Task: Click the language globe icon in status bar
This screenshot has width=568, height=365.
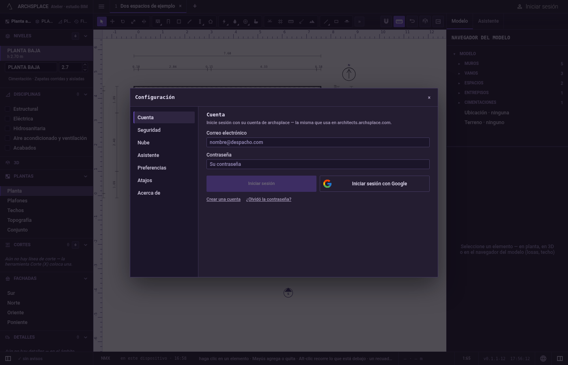Action: 543,359
